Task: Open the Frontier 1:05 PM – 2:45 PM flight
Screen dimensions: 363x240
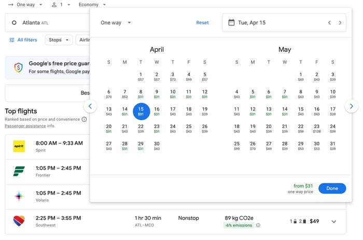Action: tap(48, 172)
